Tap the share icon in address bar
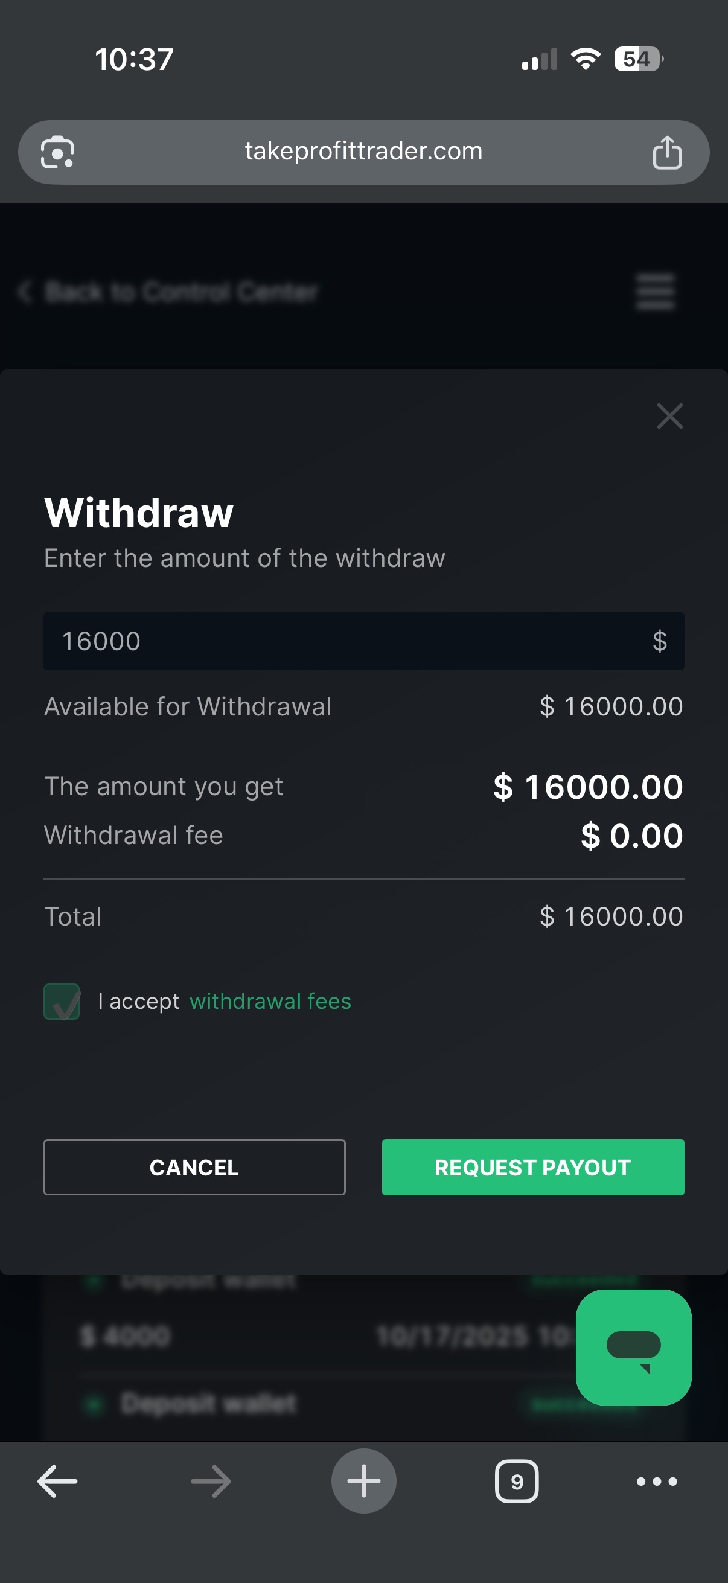This screenshot has width=728, height=1583. click(x=666, y=152)
